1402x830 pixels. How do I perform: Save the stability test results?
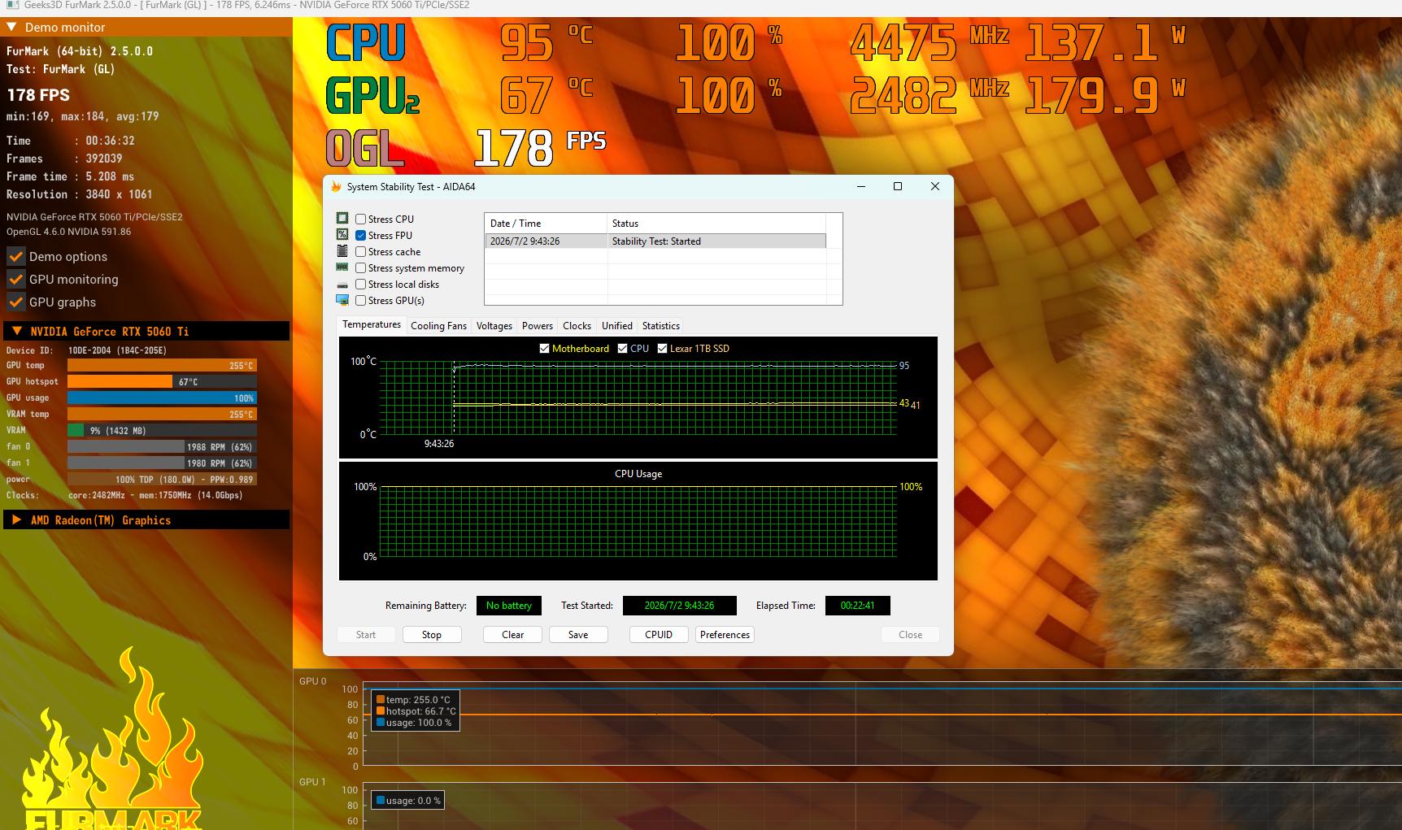578,635
